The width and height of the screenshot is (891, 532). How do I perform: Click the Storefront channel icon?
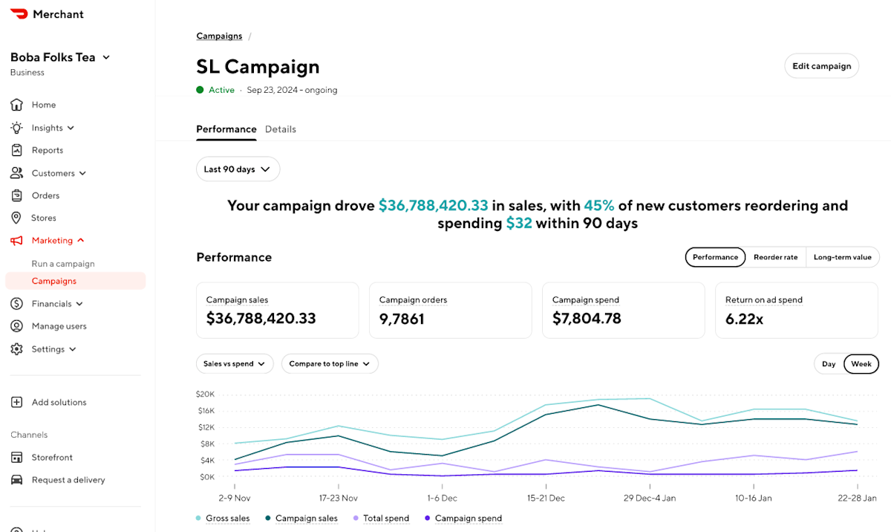17,457
